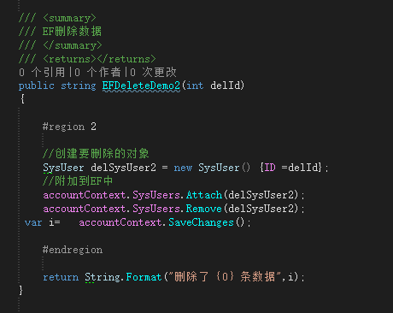The width and height of the screenshot is (393, 313).
Task: Click the 'new' keyword
Action: tap(183, 168)
